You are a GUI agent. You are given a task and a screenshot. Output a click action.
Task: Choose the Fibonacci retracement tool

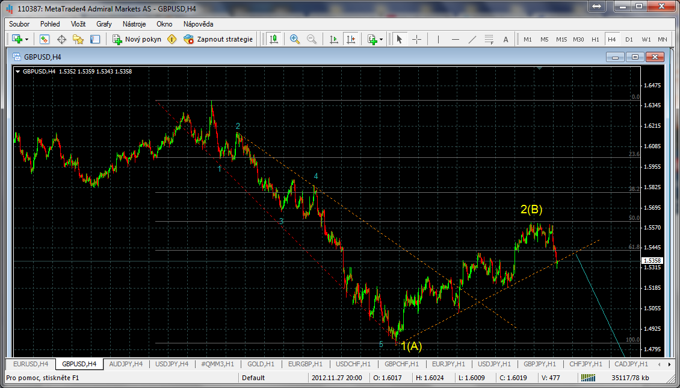click(489, 39)
